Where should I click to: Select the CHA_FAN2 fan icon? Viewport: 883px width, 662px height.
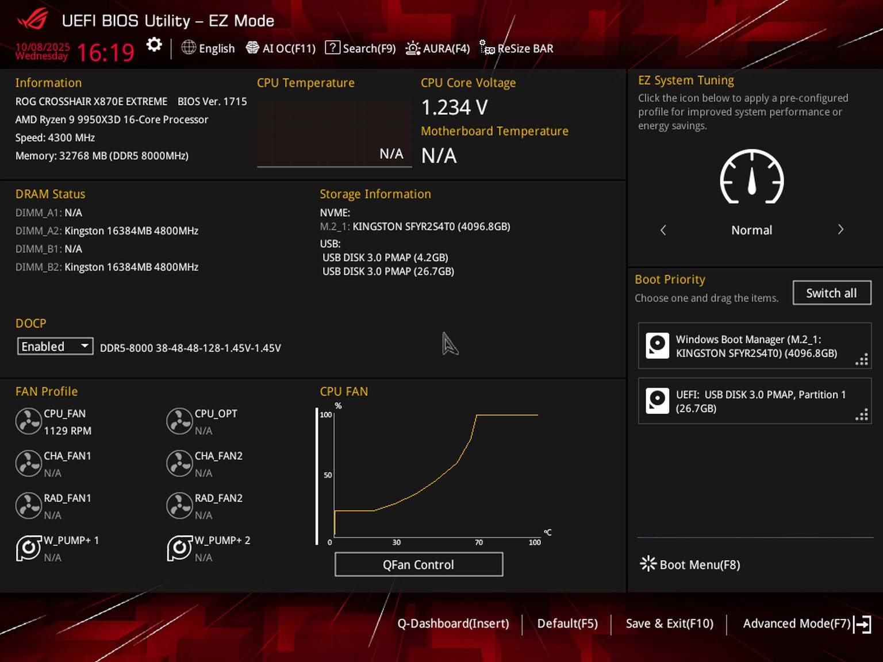point(179,464)
